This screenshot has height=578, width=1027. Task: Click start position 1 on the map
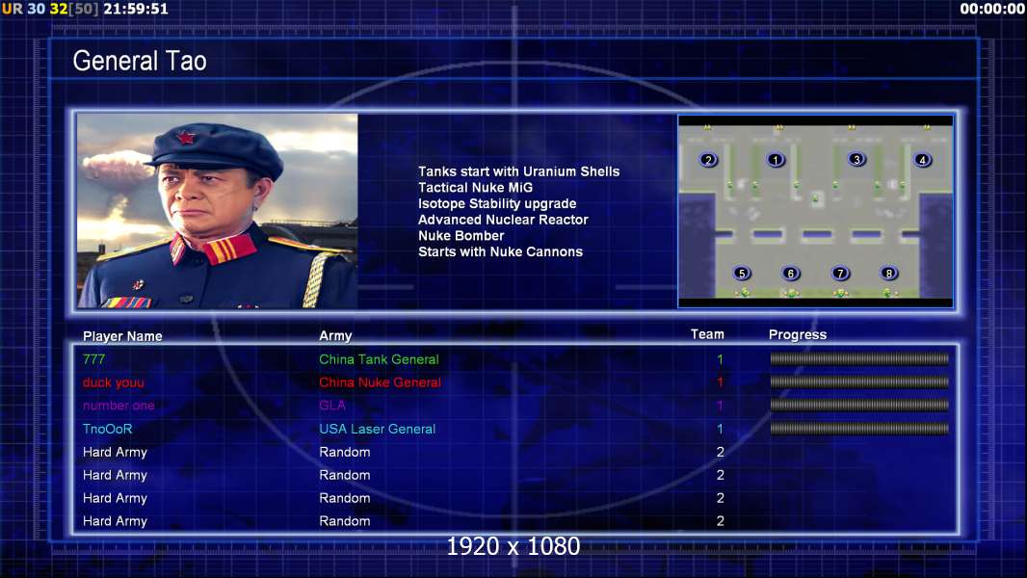tap(776, 160)
